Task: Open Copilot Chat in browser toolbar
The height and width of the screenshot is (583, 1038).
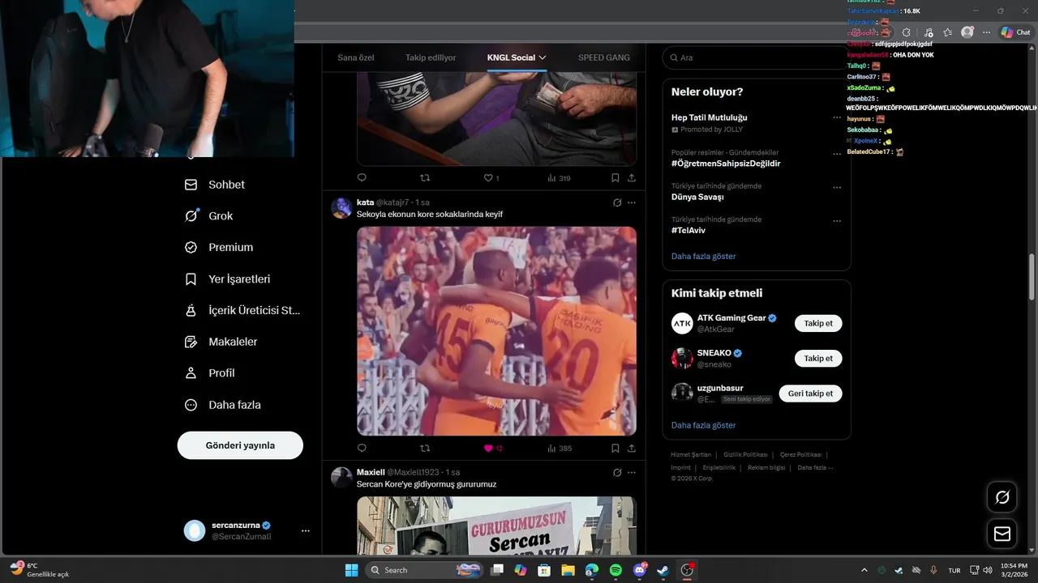Action: pos(1015,32)
